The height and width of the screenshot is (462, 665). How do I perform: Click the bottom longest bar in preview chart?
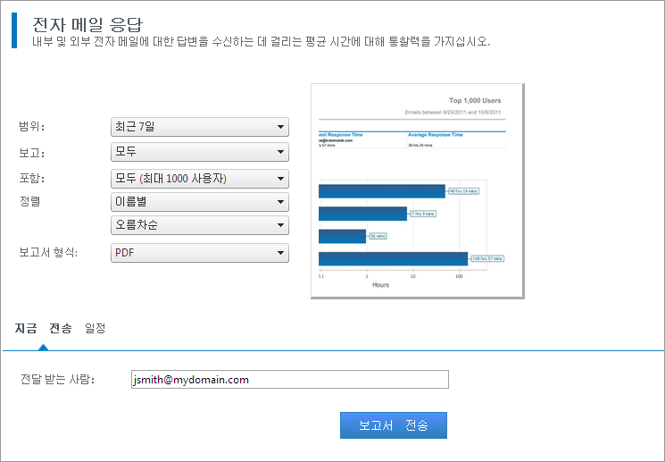point(393,258)
